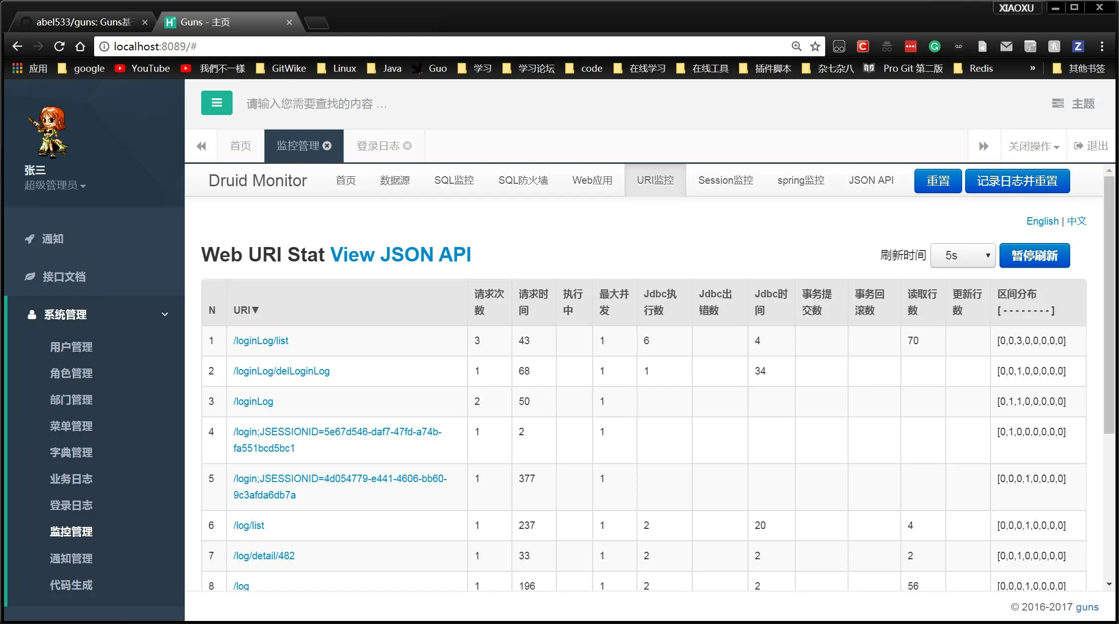Switch to the SQL监控 tab in Druid Monitor
This screenshot has height=624, width=1119.
454,180
